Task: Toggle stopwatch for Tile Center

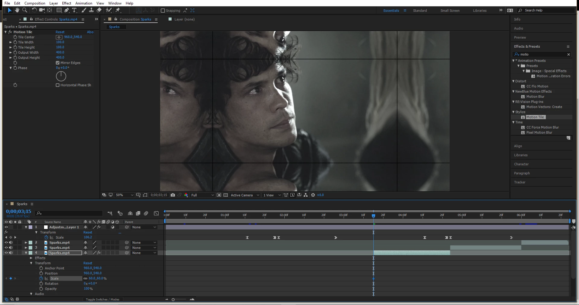Action: 15,37
